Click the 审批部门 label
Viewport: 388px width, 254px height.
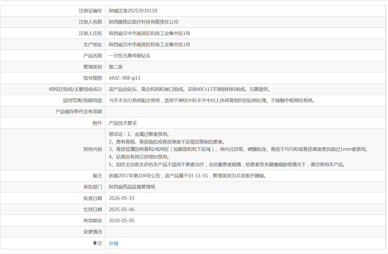(x=93, y=187)
